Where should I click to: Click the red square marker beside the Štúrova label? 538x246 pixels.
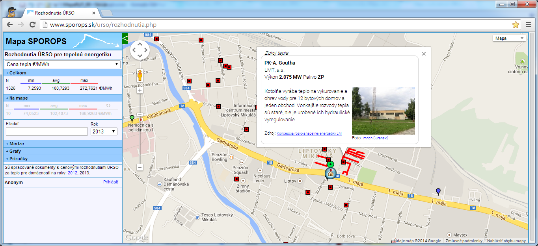click(x=218, y=106)
